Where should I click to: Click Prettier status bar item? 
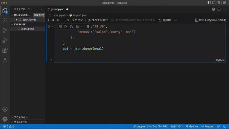[208, 126]
